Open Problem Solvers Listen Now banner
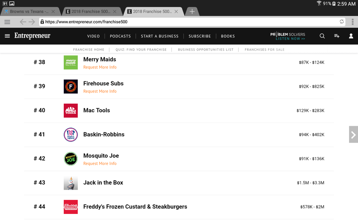The width and height of the screenshot is (358, 224). (288, 36)
